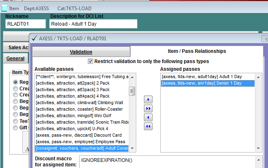Select the first Reg item type radio
The height and width of the screenshot is (168, 268).
15,82
